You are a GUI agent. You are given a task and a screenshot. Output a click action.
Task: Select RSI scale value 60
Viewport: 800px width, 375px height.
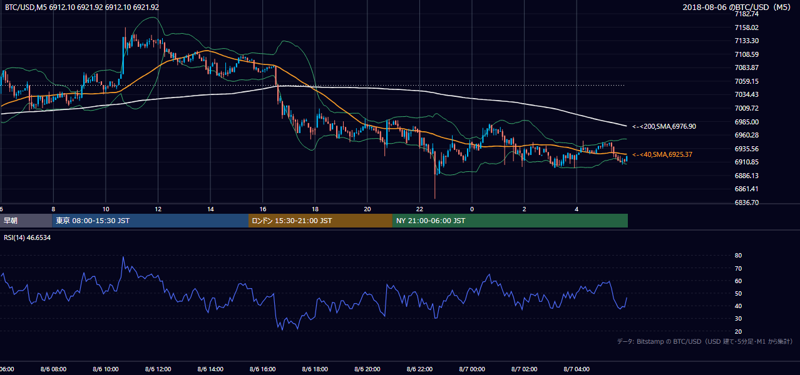(739, 281)
